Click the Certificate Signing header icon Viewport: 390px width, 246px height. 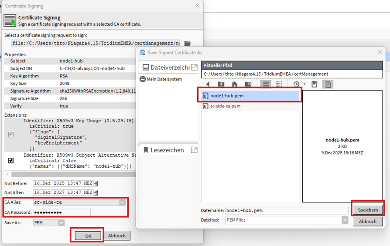pyautogui.click(x=10, y=20)
